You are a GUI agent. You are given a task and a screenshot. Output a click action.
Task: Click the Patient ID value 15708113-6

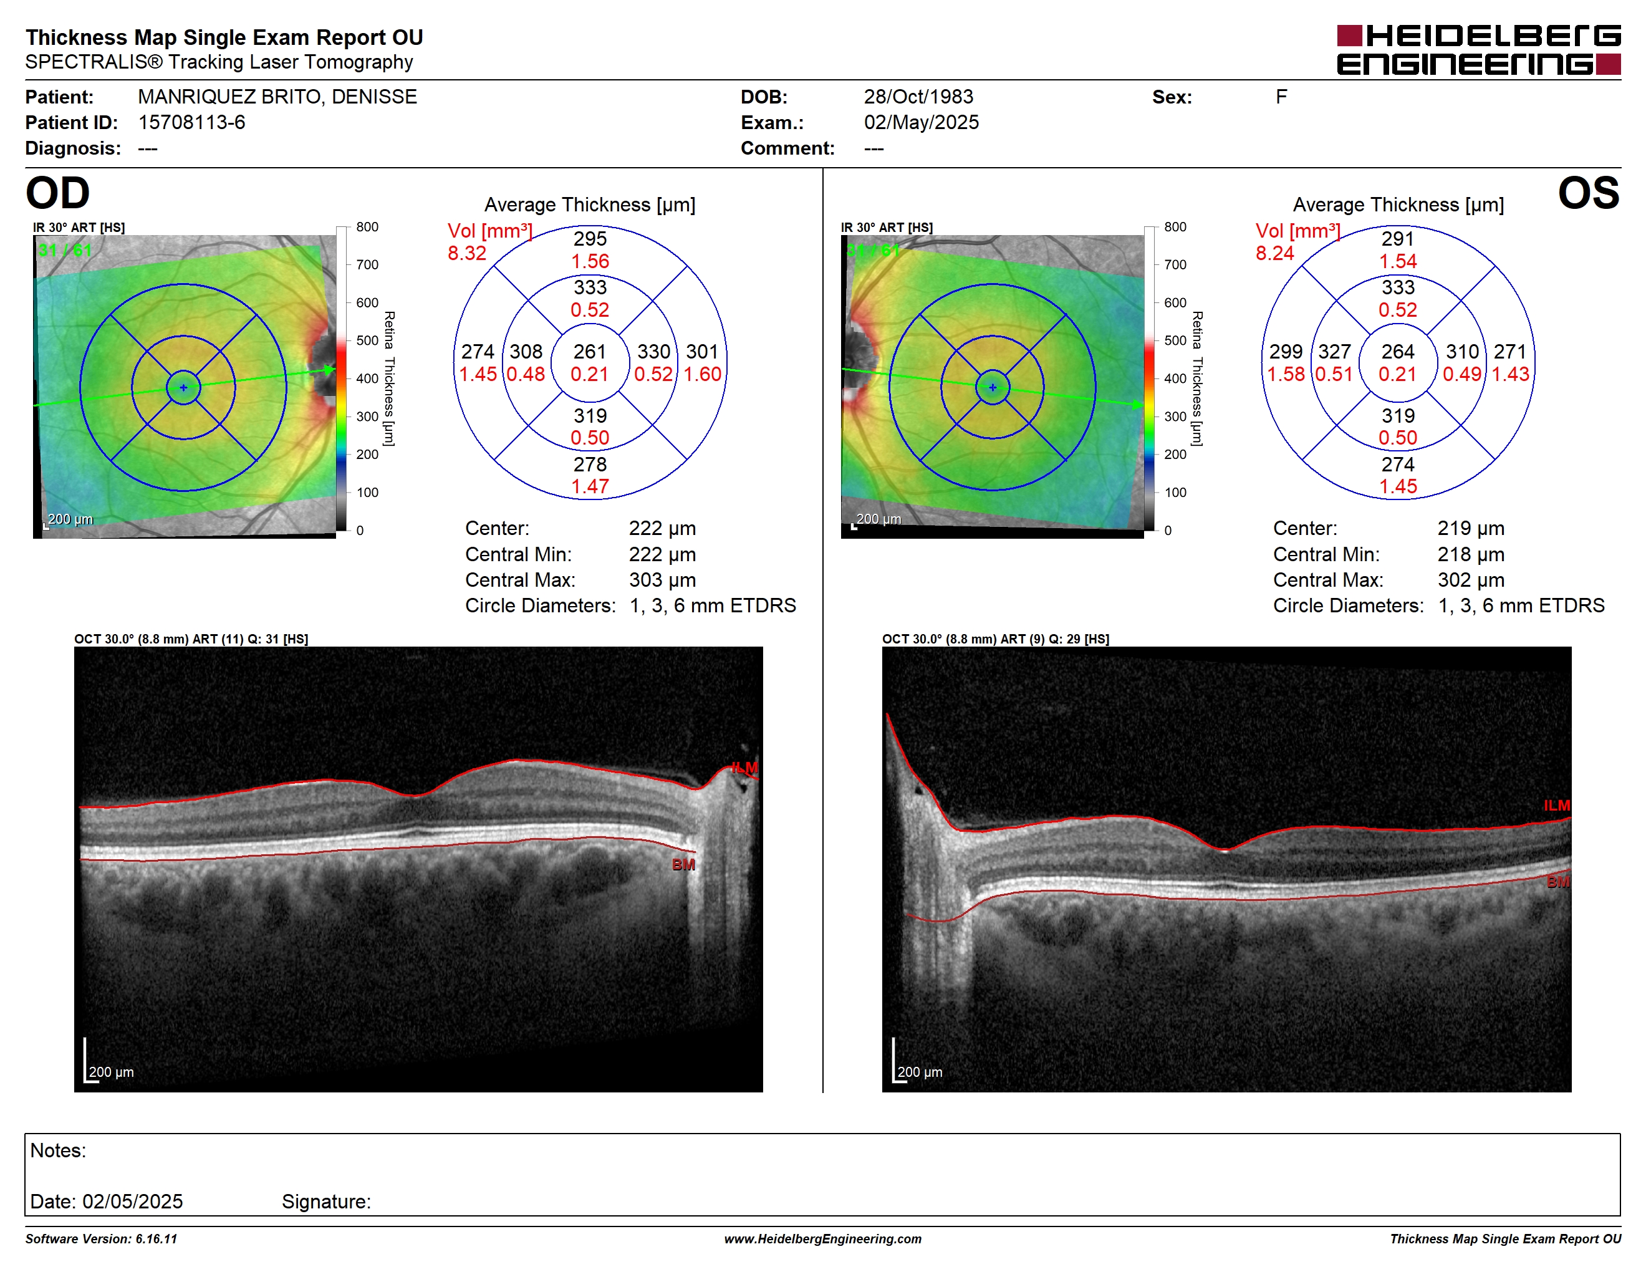pyautogui.click(x=191, y=122)
